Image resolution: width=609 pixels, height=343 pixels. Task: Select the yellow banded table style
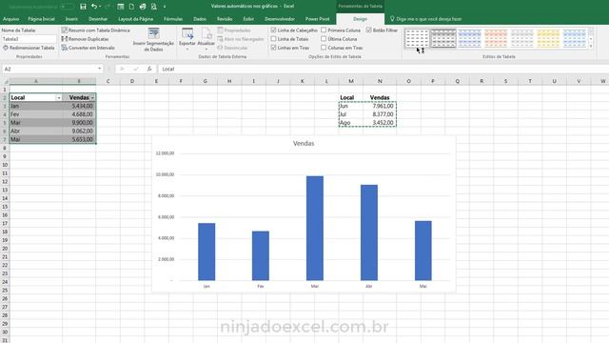[548, 38]
